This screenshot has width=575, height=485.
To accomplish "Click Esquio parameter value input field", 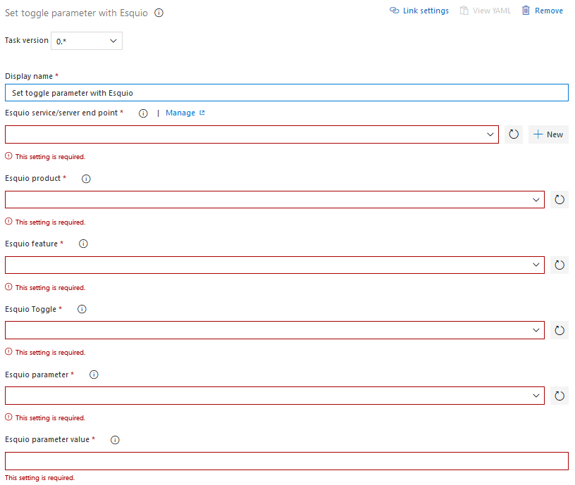I will click(287, 461).
